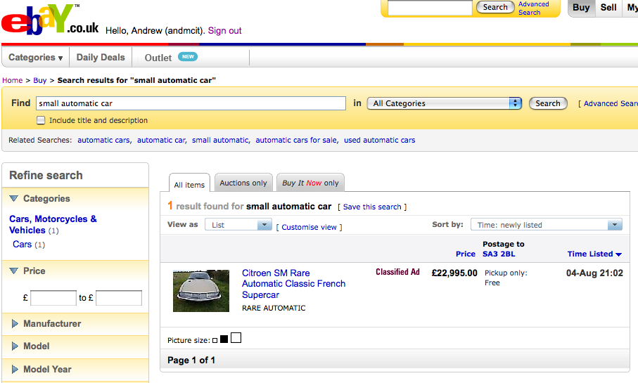Open the Buy tab in header
This screenshot has width=638, height=383.
coord(581,7)
